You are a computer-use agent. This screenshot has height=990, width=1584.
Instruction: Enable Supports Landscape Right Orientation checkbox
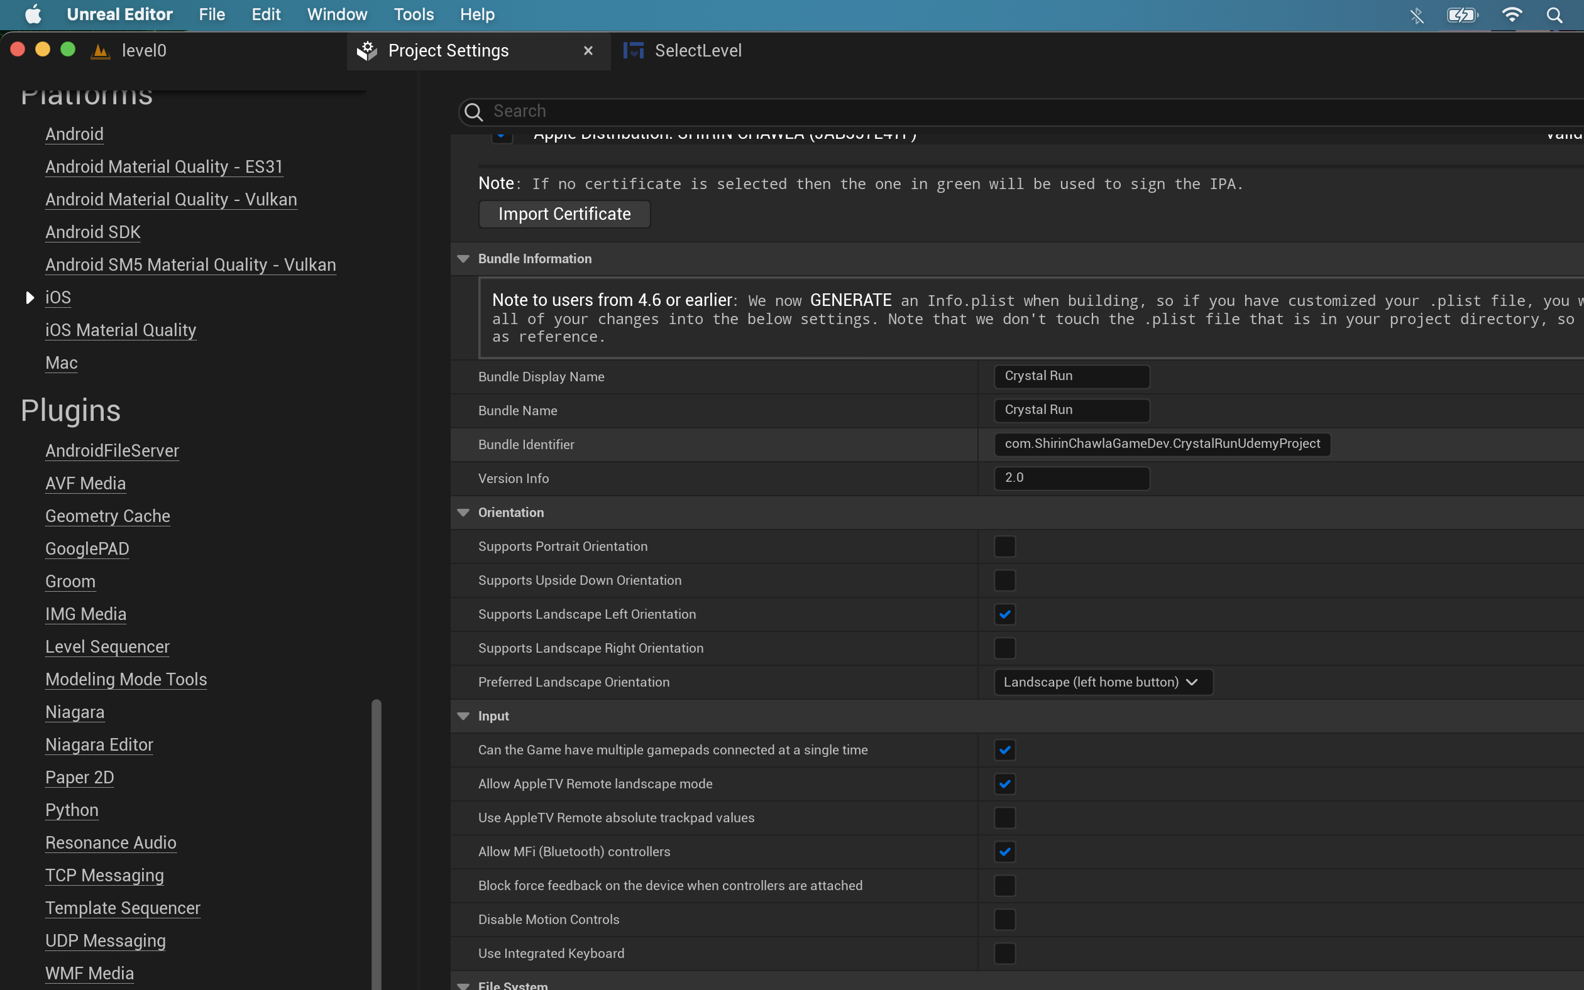point(1004,648)
